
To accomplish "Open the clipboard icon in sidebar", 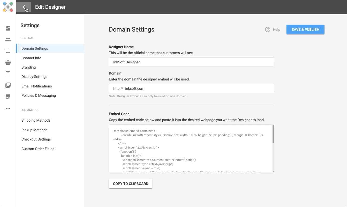I will (8, 74).
